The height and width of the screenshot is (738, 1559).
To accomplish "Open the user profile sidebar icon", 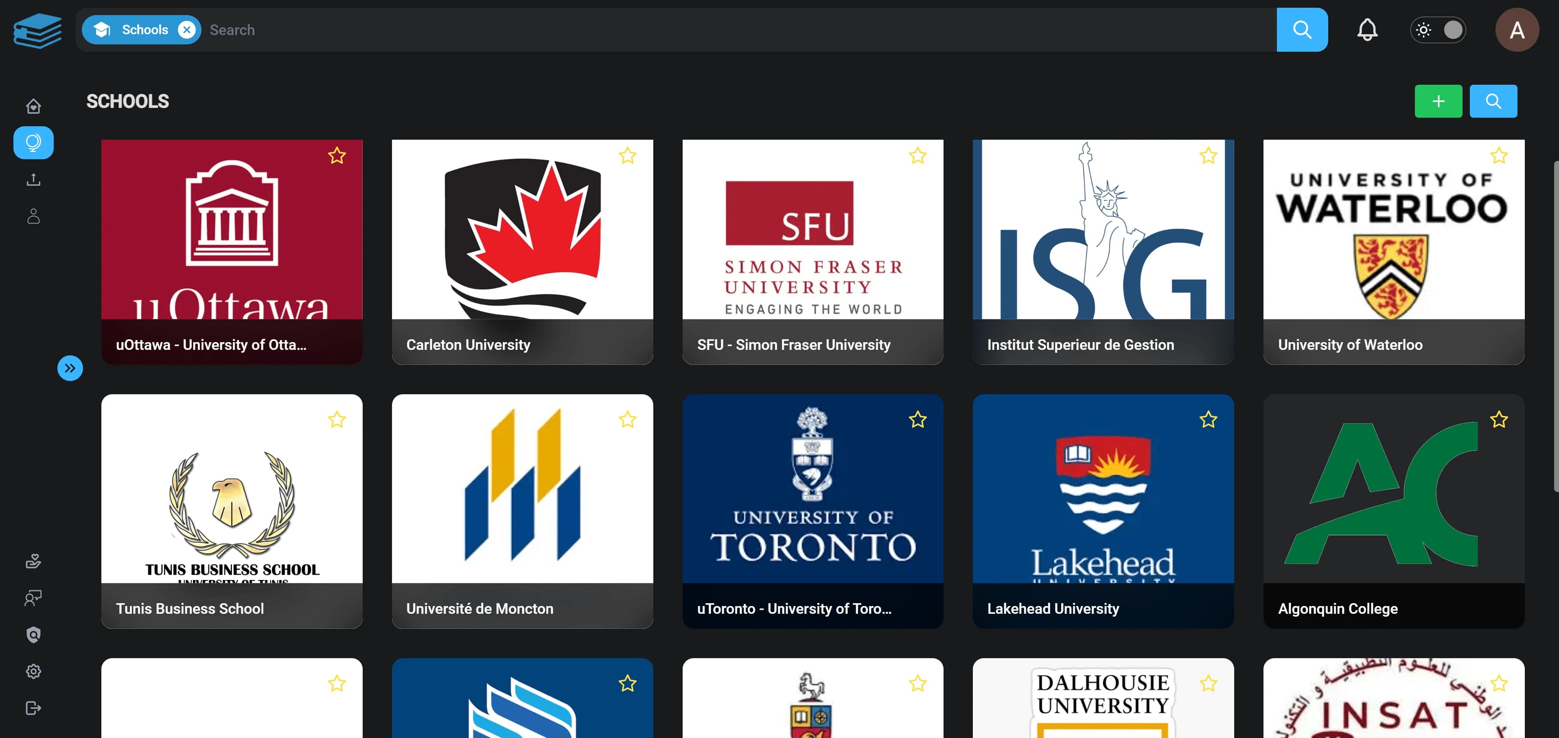I will 33,216.
